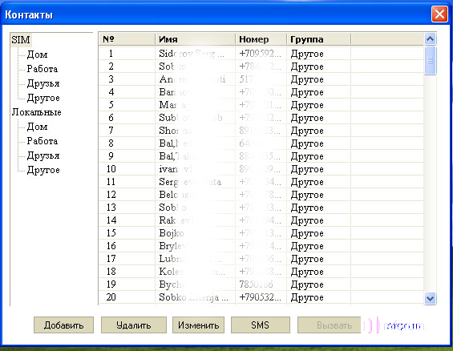Viewport: 453px width, 351px height.
Task: Select row number 2 in list
Action: point(261,67)
